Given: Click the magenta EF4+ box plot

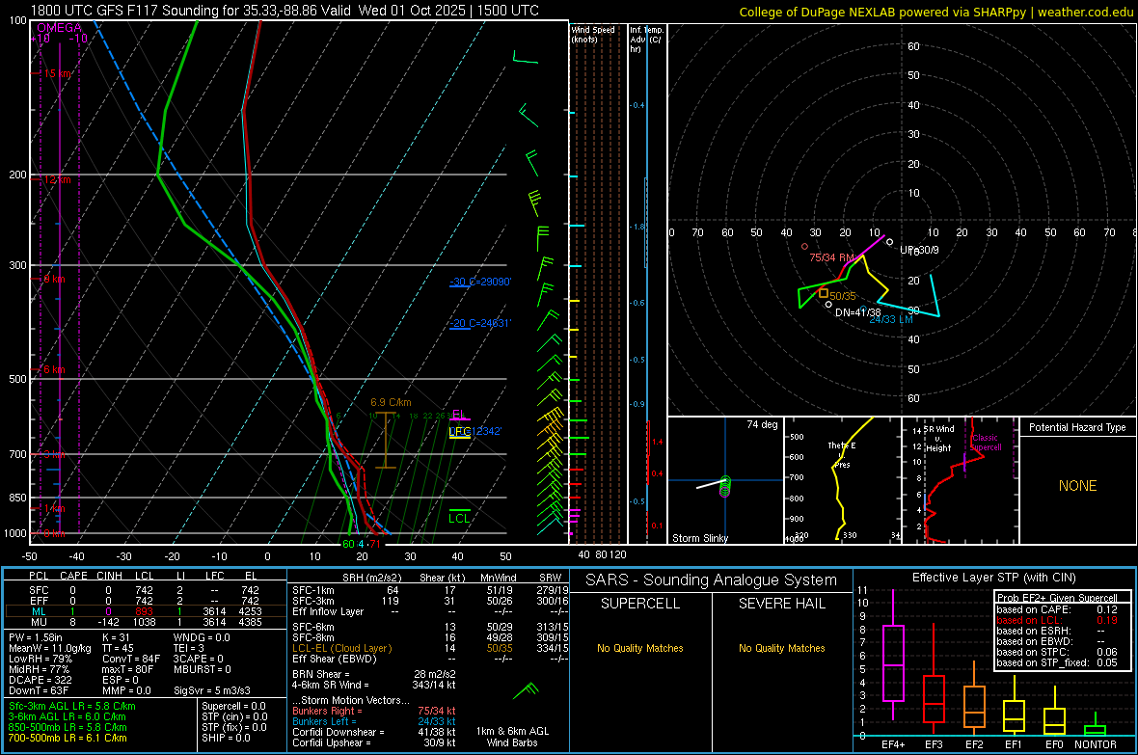Looking at the screenshot, I should (x=893, y=656).
